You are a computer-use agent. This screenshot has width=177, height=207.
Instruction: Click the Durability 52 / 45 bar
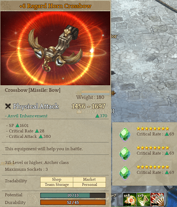[73, 202]
